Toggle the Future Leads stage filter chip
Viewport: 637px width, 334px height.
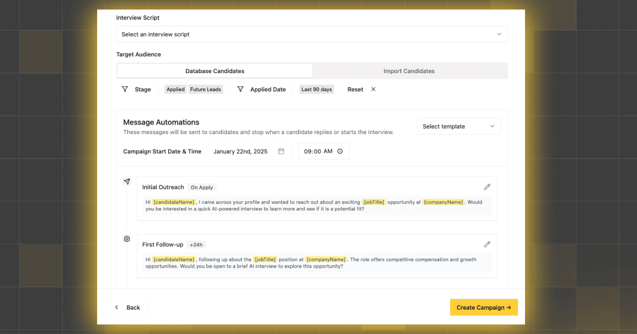(205, 90)
